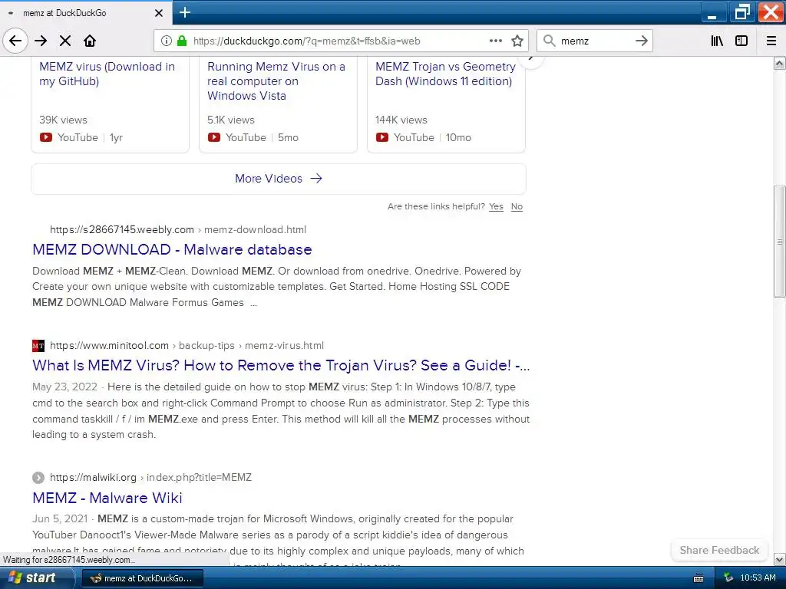This screenshot has width=786, height=589.
Task: Close the memz at DuckDuckGo tab
Action: 159,13
